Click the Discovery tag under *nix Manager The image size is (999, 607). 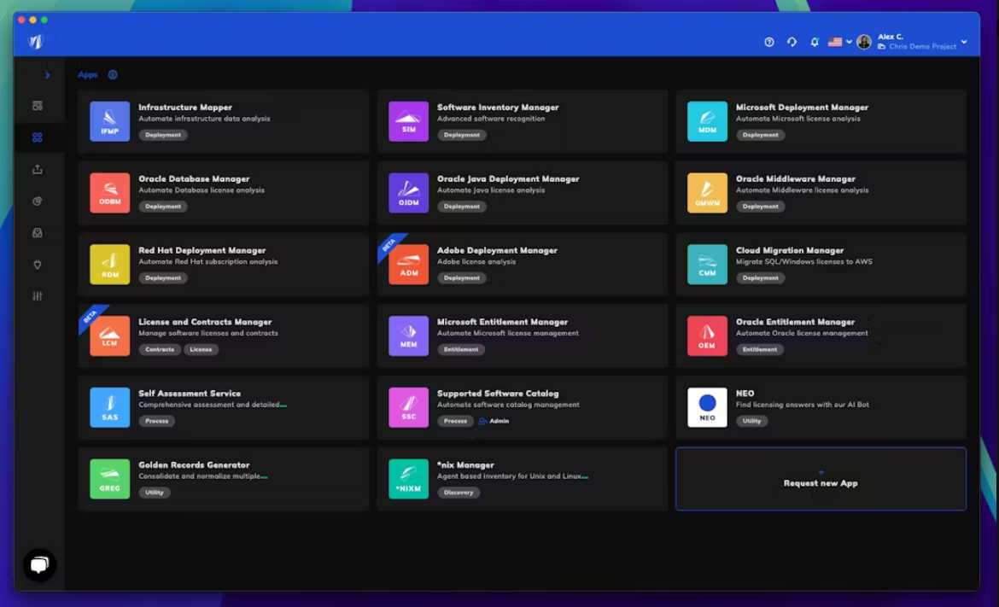coord(459,493)
